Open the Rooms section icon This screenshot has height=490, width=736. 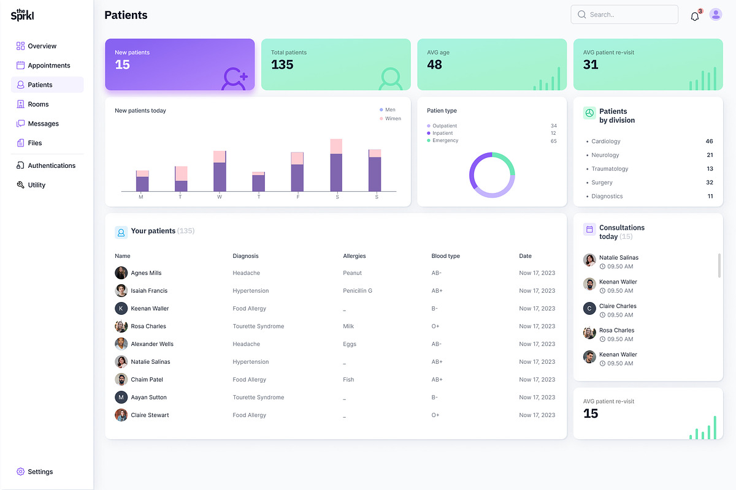(x=20, y=104)
